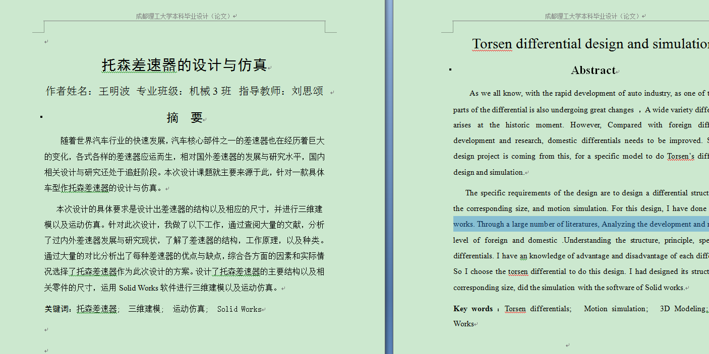
Task: Click the Abstract heading
Action: (x=593, y=70)
